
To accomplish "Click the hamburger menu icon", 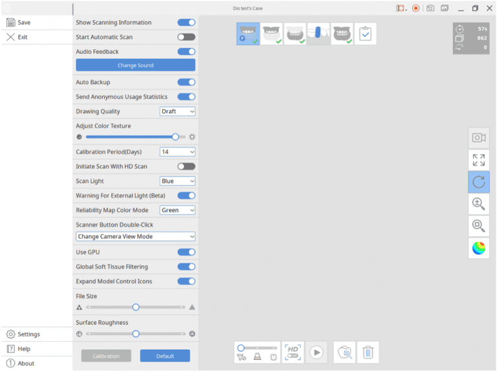I will (x=6, y=8).
